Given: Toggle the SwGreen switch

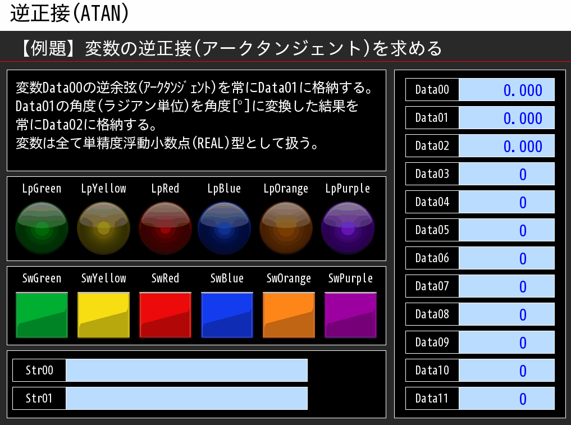Looking at the screenshot, I should click(x=42, y=315).
